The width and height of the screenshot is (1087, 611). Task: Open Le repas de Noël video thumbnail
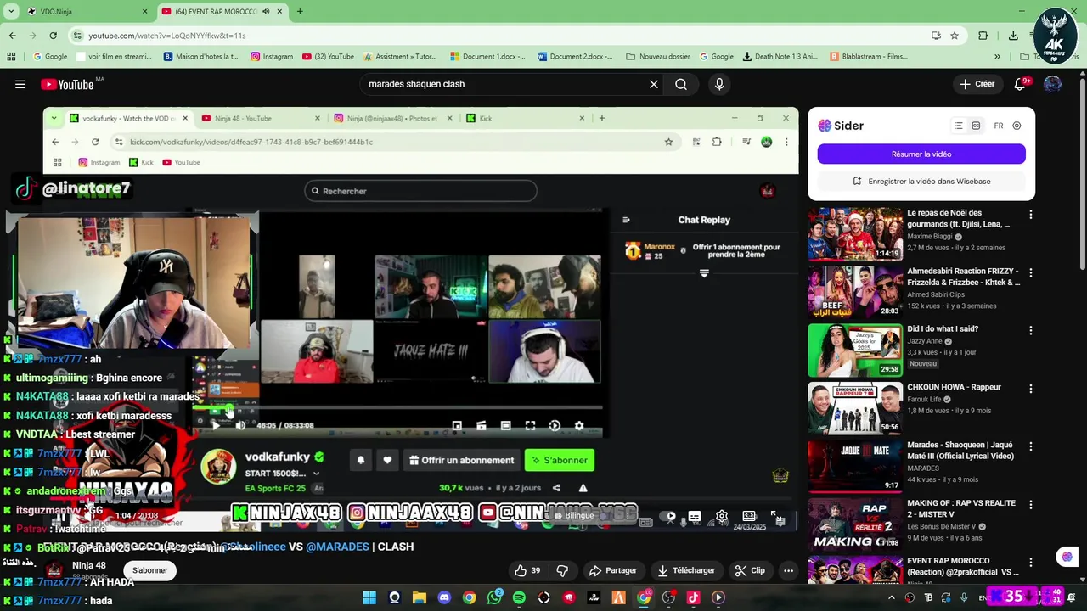854,233
